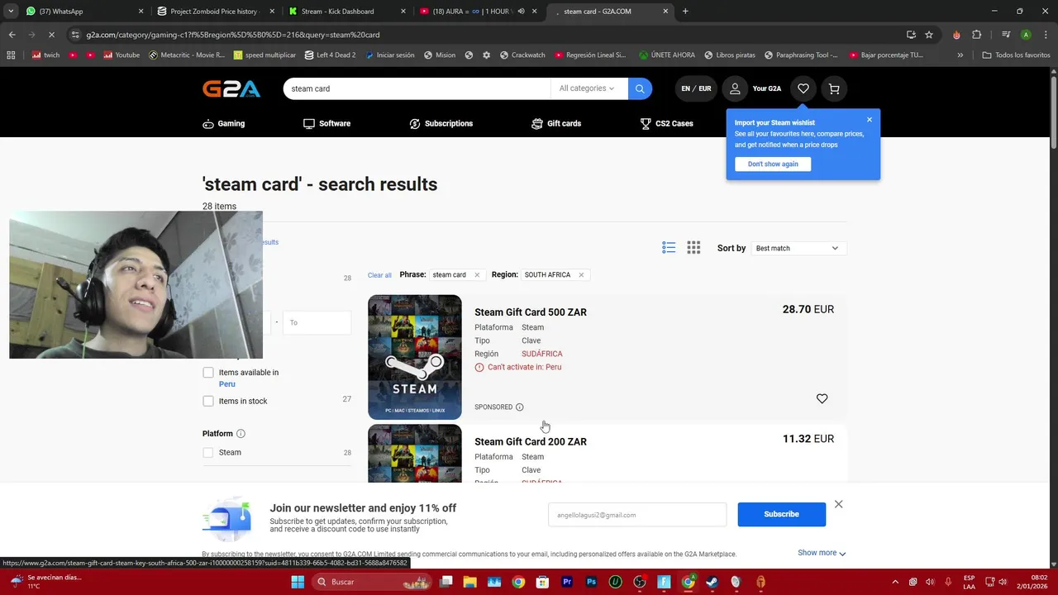1058x595 pixels.
Task: Close the newsletter banner
Action: pos(838,504)
